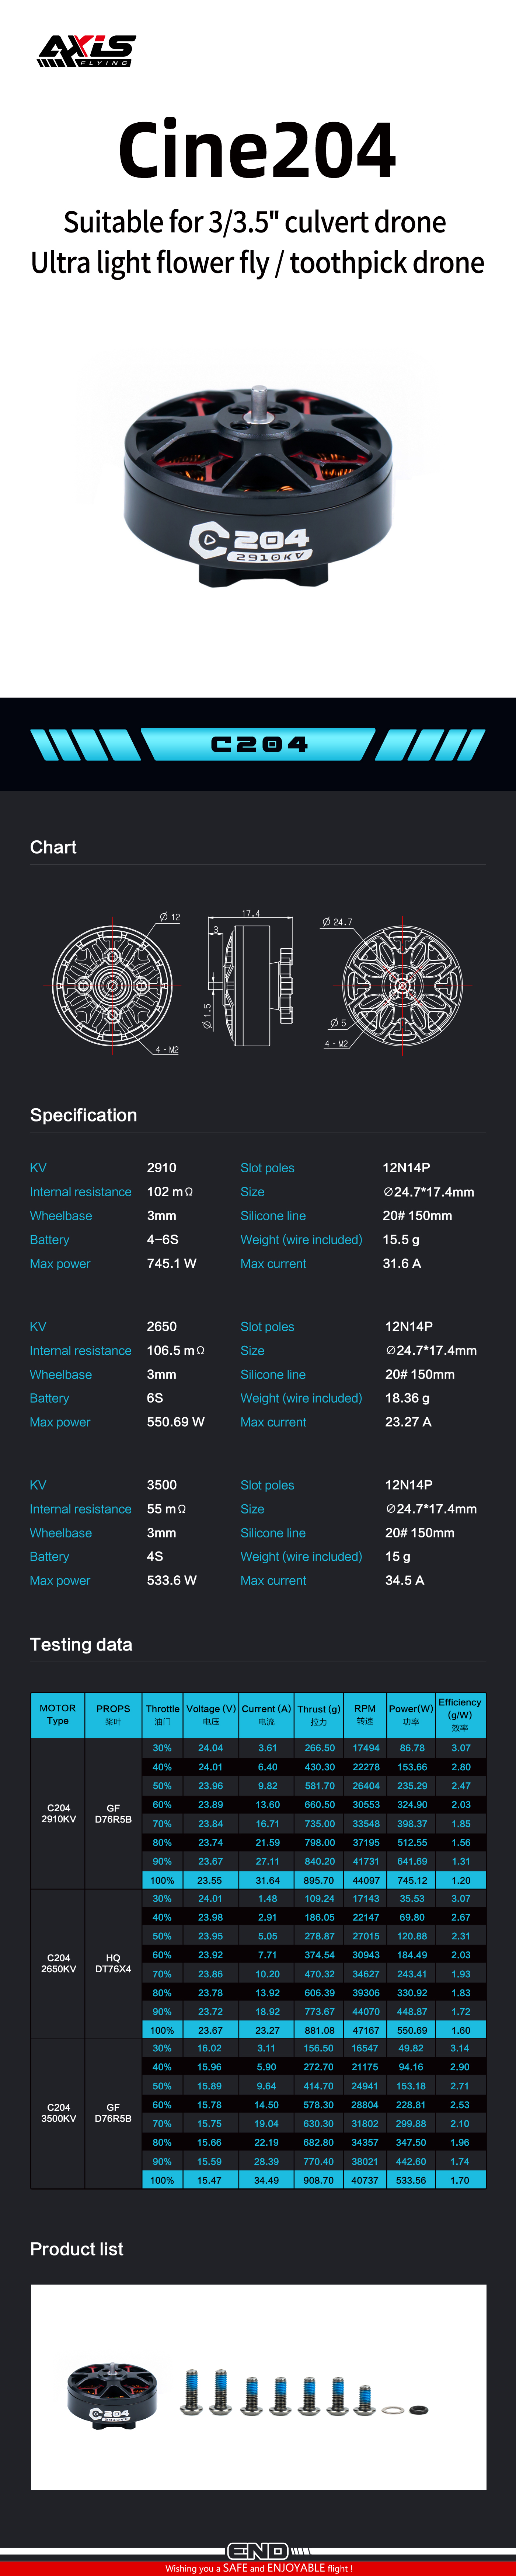Click the MOTOR Type column header

click(58, 1715)
